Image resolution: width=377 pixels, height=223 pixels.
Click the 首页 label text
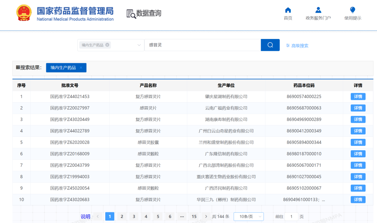(x=288, y=18)
